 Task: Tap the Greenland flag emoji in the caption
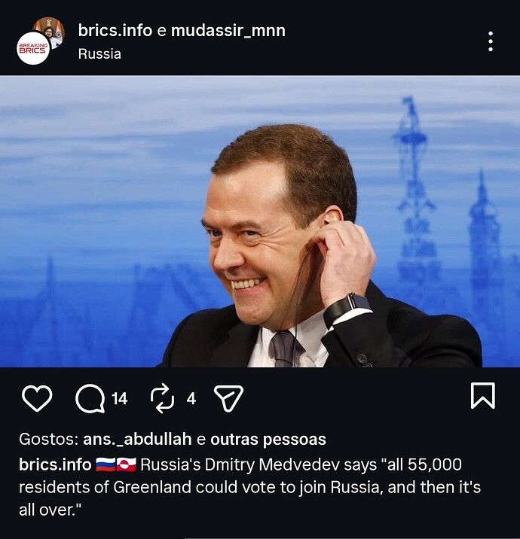tap(127, 464)
